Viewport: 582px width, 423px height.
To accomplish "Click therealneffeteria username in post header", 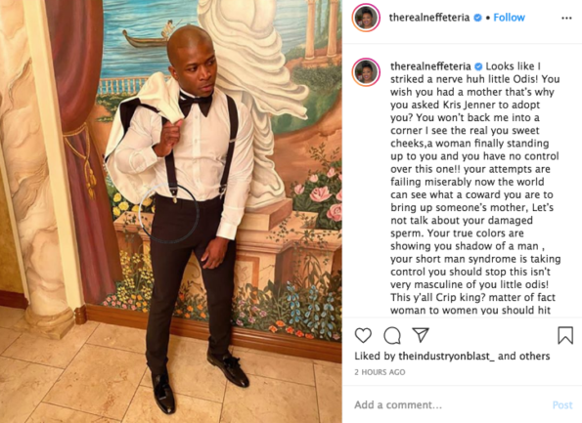I will (429, 18).
